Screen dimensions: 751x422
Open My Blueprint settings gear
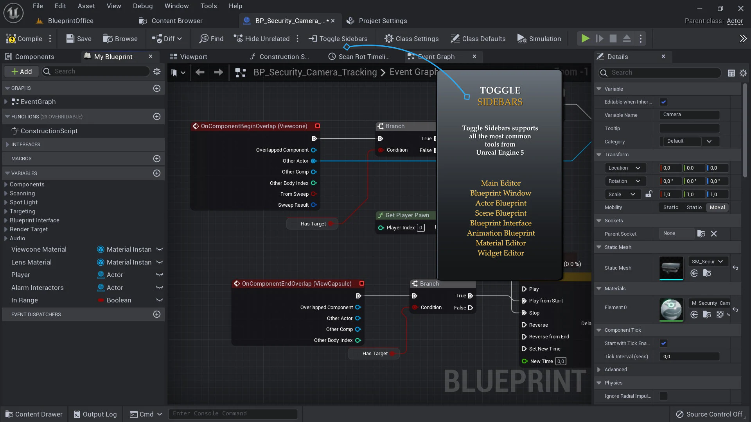point(157,72)
